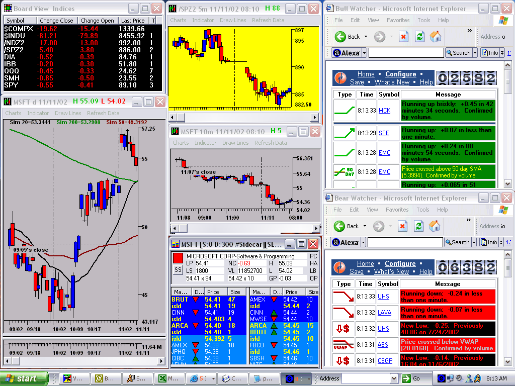Open Favorites menu in Bull Watcher
The width and height of the screenshot is (515, 386).
click(x=398, y=20)
